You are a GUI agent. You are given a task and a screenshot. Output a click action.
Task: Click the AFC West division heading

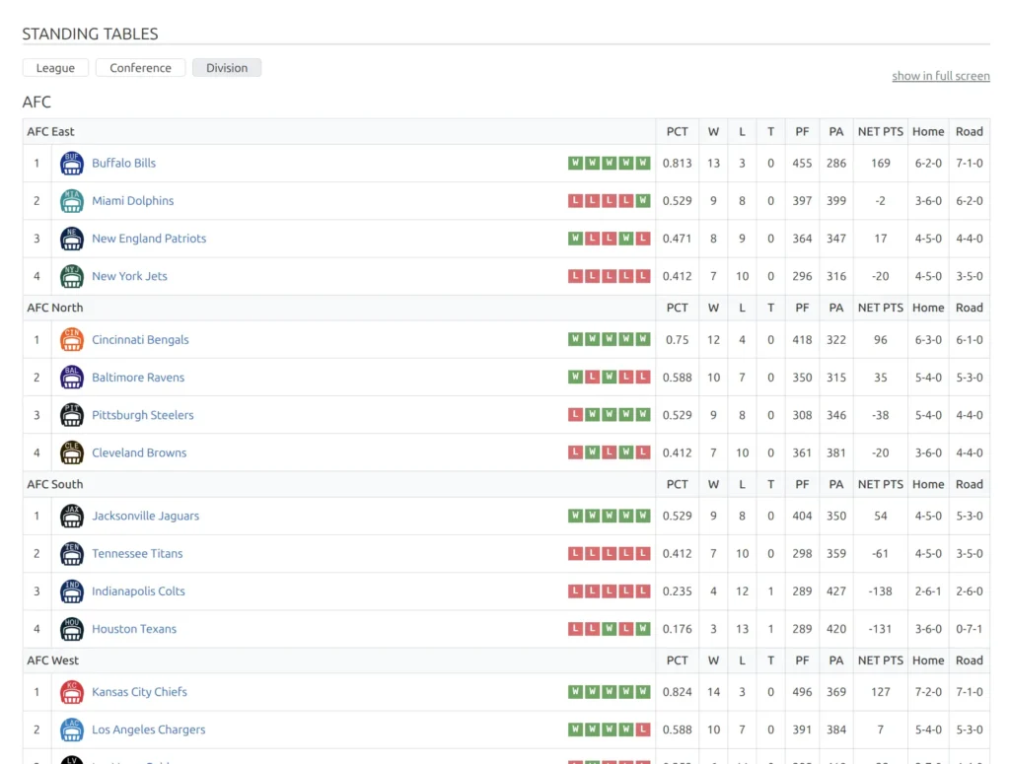53,660
